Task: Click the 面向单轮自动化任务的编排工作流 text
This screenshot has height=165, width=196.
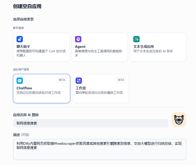Action: click(99, 93)
